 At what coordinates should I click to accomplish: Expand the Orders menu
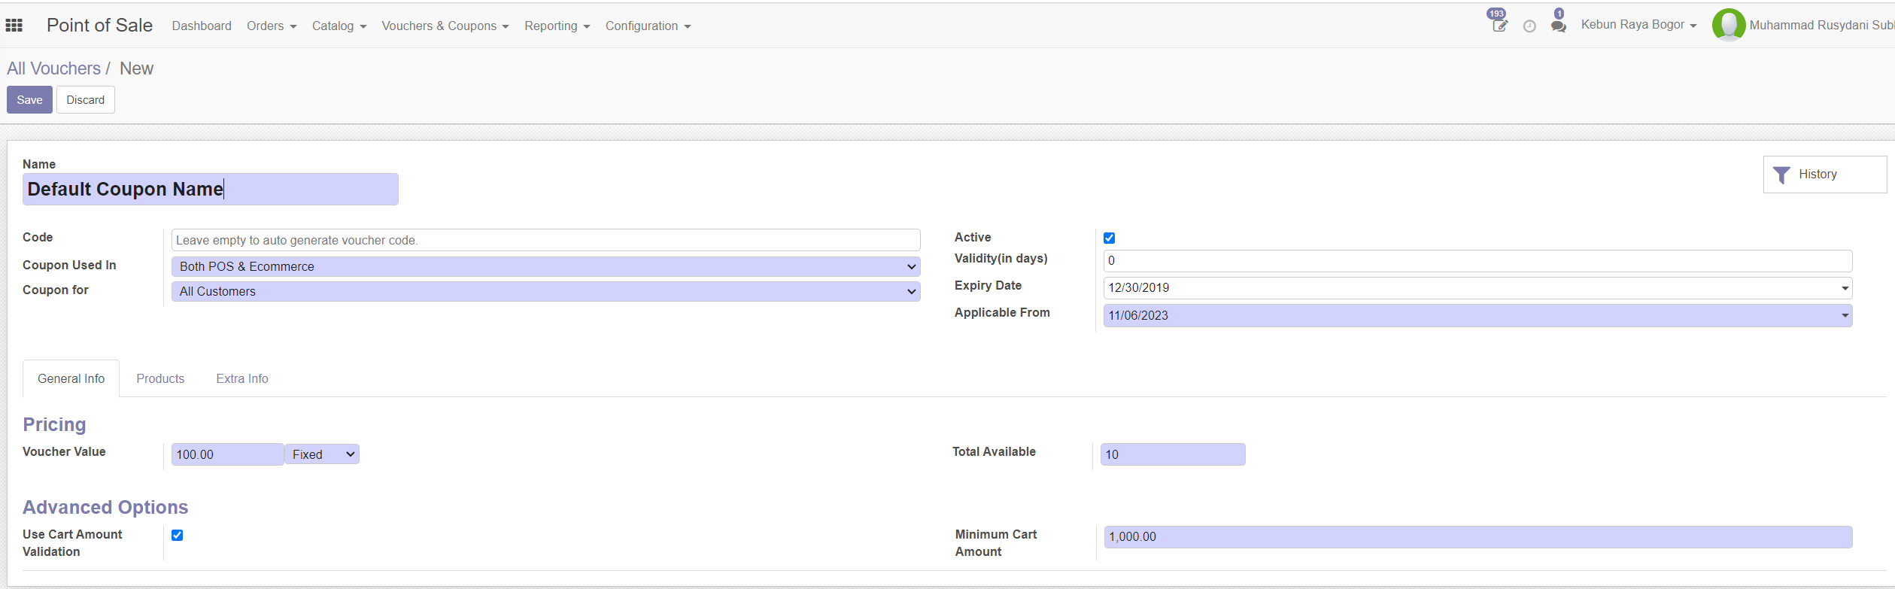(x=272, y=26)
